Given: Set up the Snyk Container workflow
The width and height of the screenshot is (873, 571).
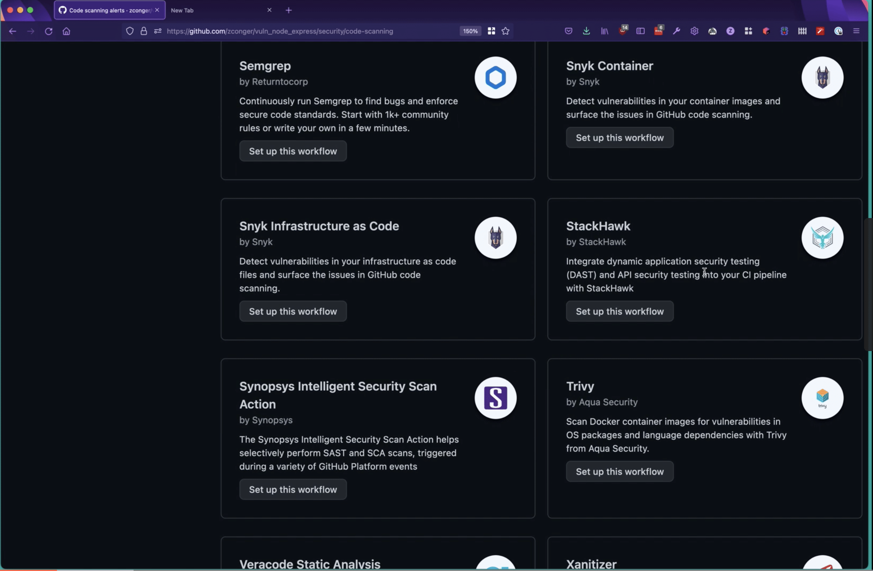Looking at the screenshot, I should tap(620, 137).
